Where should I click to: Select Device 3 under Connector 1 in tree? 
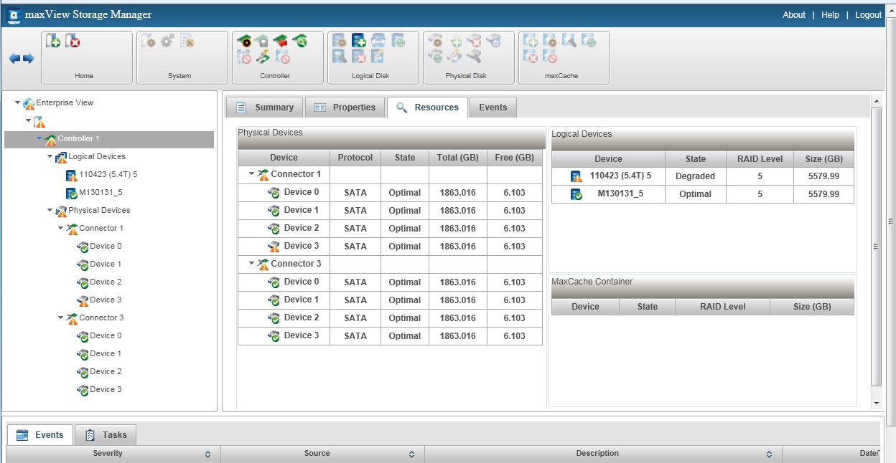pos(106,300)
